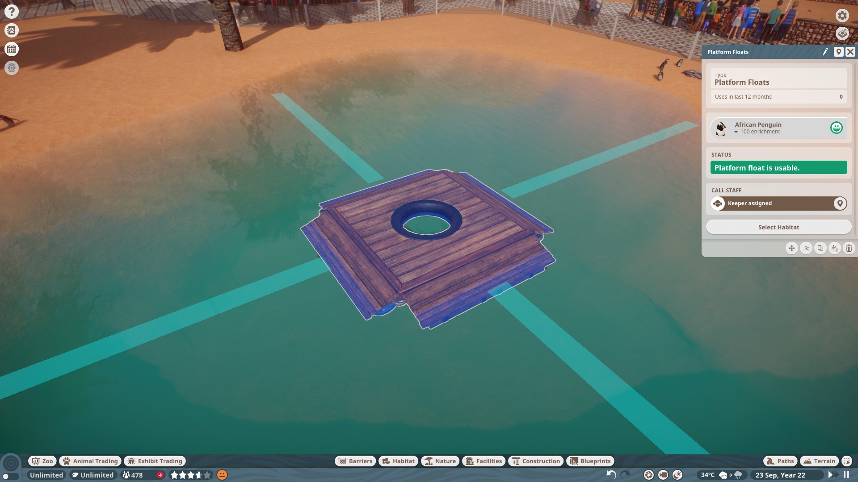Screen dimensions: 858x482
Task: Click the Type Platform Floats field
Action: [778, 79]
